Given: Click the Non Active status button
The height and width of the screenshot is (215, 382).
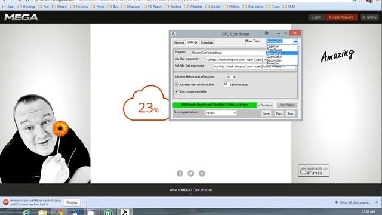Looking at the screenshot, I should tap(286, 105).
